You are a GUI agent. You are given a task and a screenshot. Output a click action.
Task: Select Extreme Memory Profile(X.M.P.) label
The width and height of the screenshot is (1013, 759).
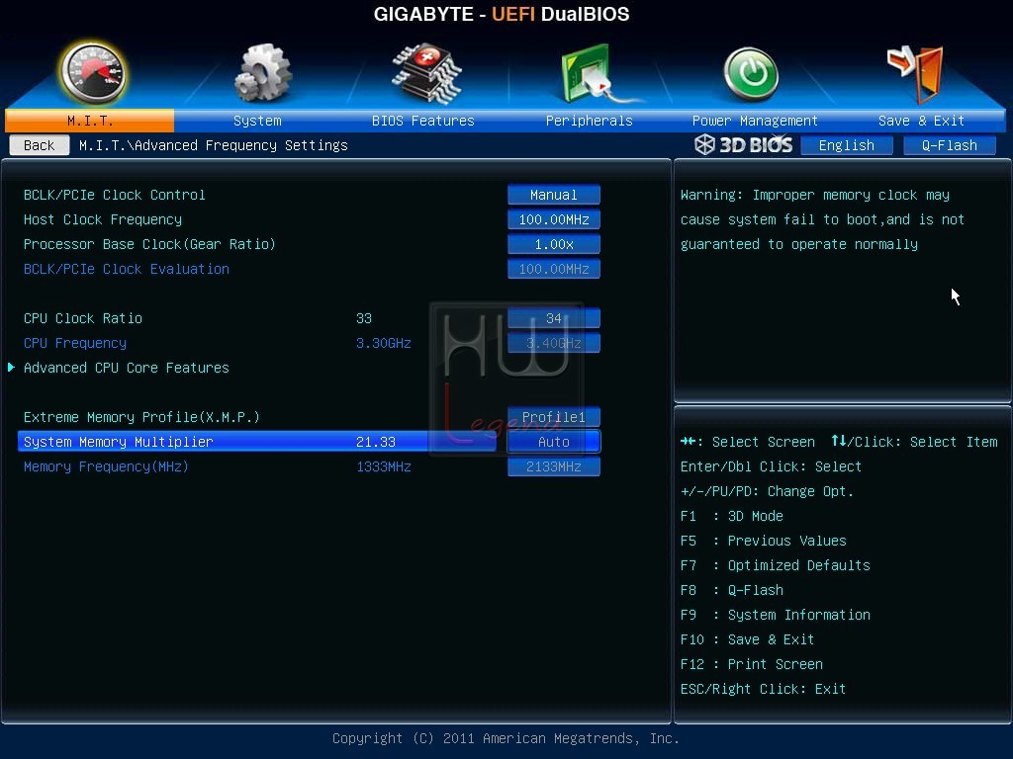pyautogui.click(x=141, y=417)
